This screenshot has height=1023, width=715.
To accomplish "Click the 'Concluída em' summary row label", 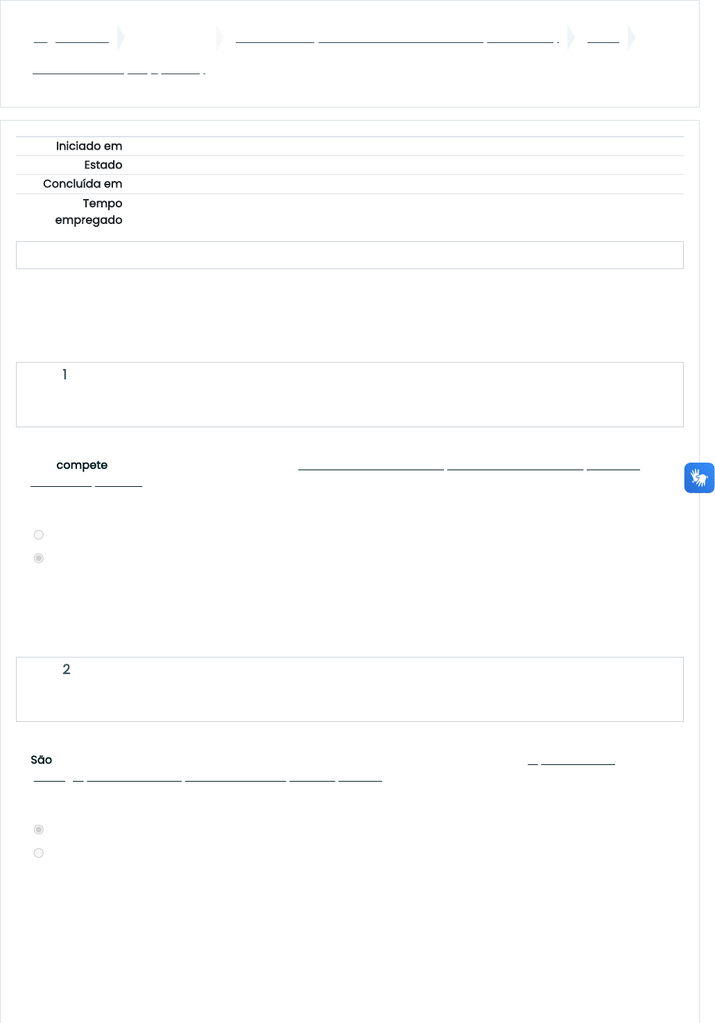I will [83, 184].
